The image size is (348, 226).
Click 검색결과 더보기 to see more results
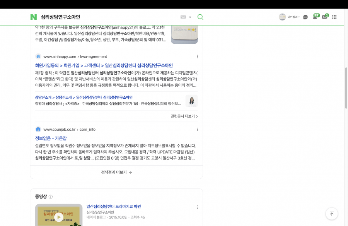tap(116, 172)
